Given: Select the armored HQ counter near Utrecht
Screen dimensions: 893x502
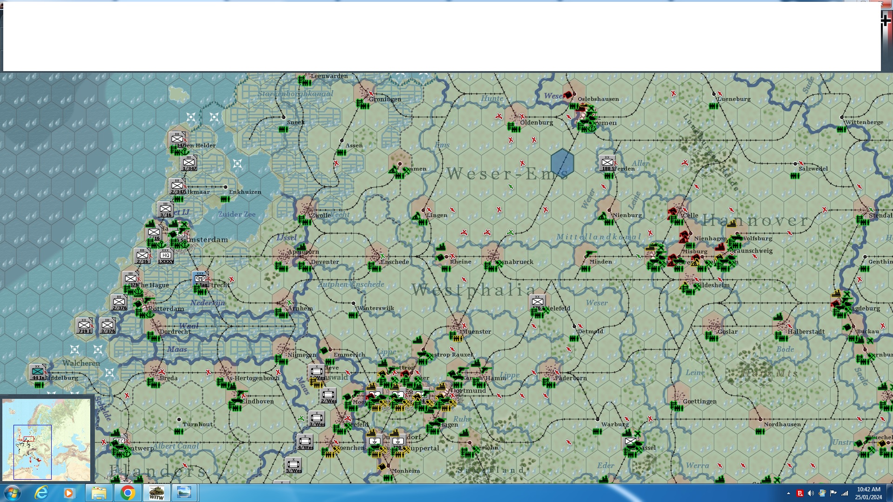Looking at the screenshot, I should click(x=200, y=279).
